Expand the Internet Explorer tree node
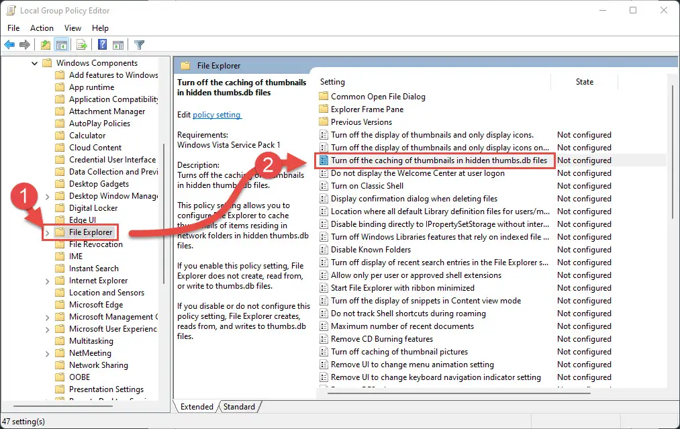Image resolution: width=680 pixels, height=429 pixels. click(x=47, y=281)
